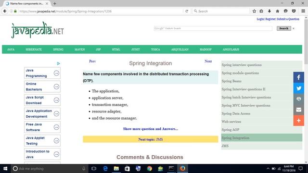
Task: Open File Explorer from taskbar
Action: click(116, 169)
